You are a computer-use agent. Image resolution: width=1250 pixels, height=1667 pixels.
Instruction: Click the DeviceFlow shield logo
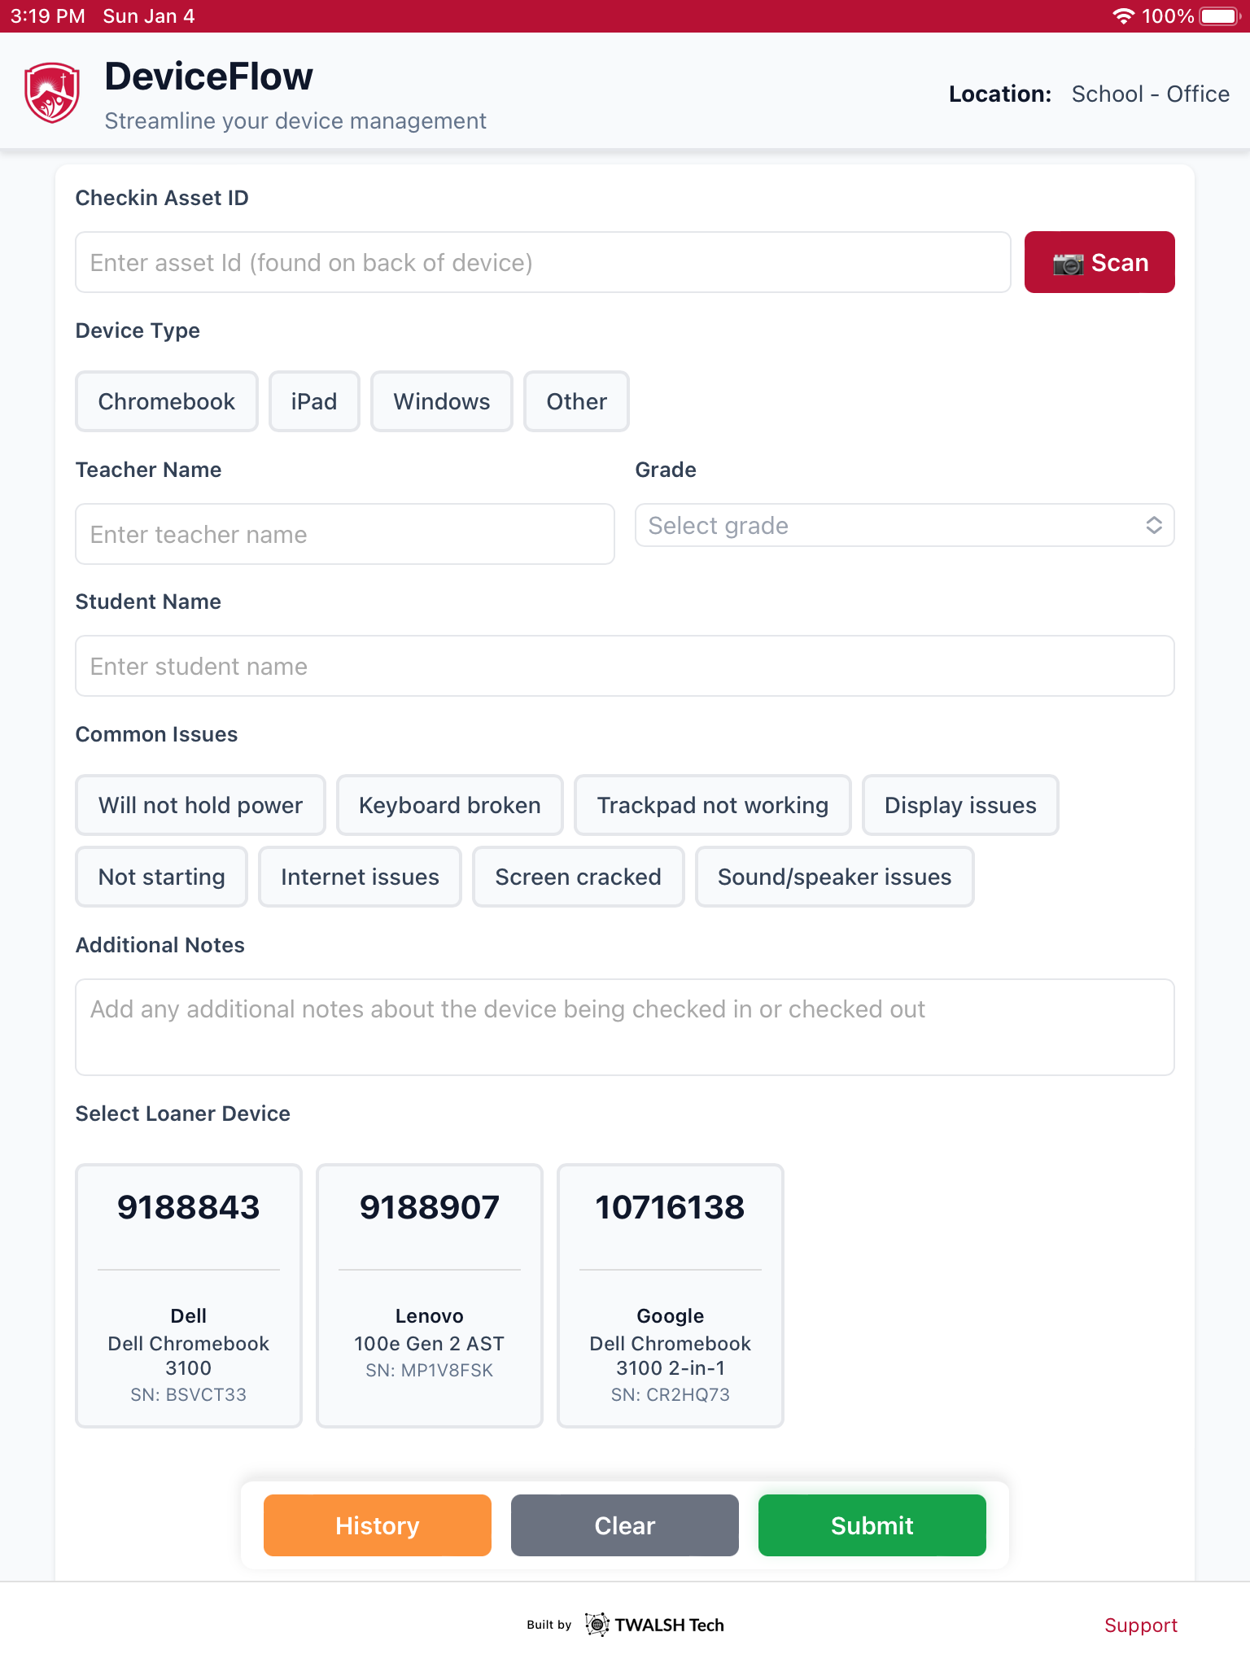[x=50, y=90]
